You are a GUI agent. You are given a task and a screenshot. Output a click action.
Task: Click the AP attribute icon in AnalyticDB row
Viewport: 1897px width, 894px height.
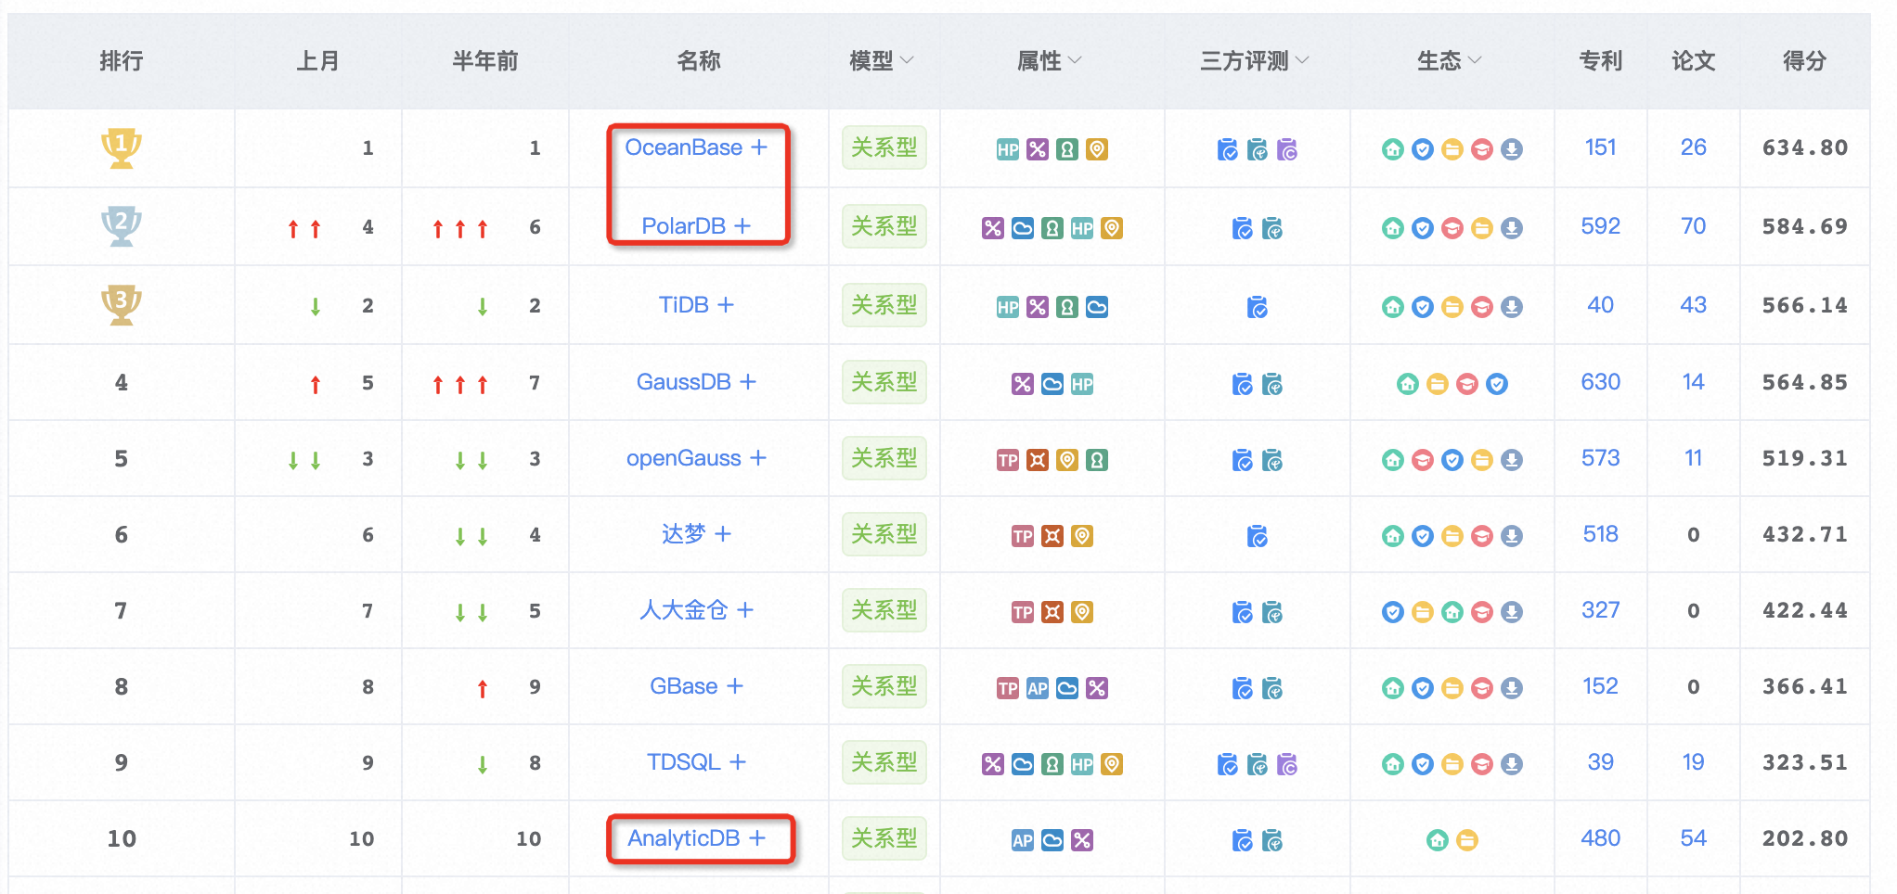coord(1023,840)
